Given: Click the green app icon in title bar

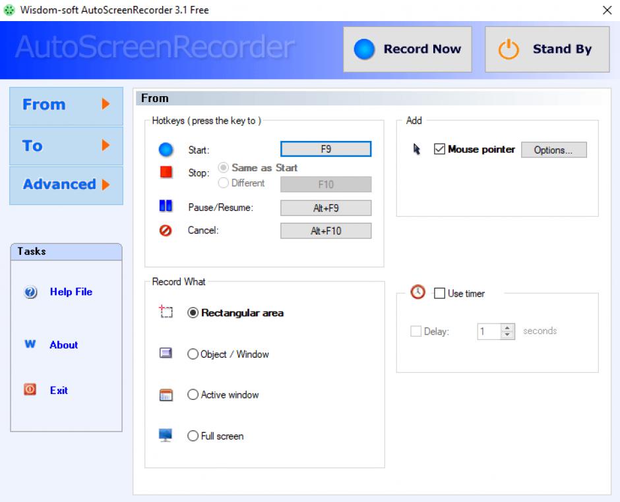Looking at the screenshot, I should coord(9,10).
